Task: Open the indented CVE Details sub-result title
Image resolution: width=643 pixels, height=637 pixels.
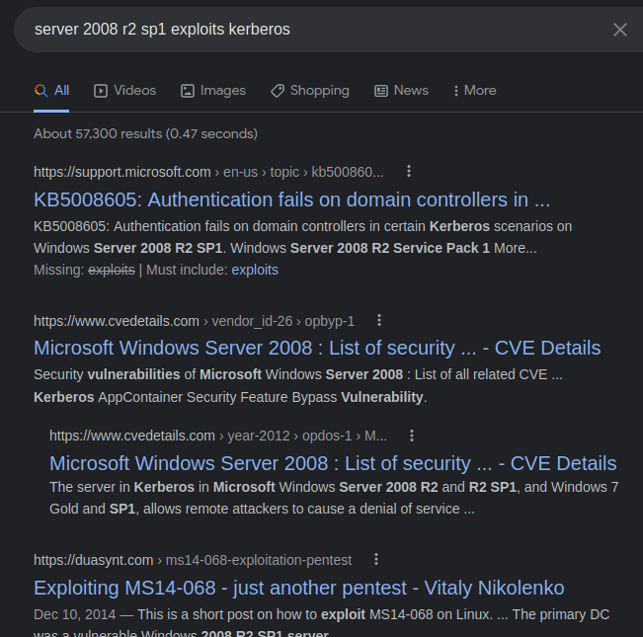Action: pos(332,463)
